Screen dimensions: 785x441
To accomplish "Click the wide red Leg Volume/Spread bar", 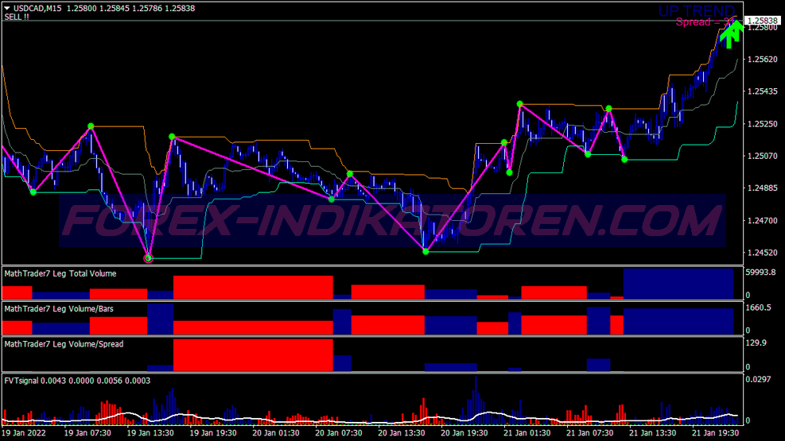I will (252, 354).
